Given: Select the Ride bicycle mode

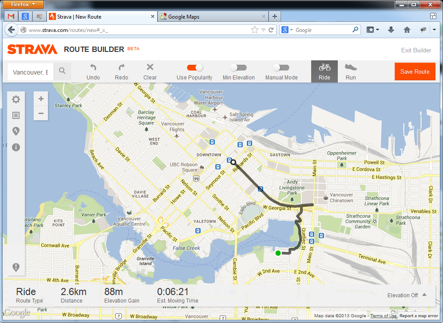Looking at the screenshot, I should [324, 71].
